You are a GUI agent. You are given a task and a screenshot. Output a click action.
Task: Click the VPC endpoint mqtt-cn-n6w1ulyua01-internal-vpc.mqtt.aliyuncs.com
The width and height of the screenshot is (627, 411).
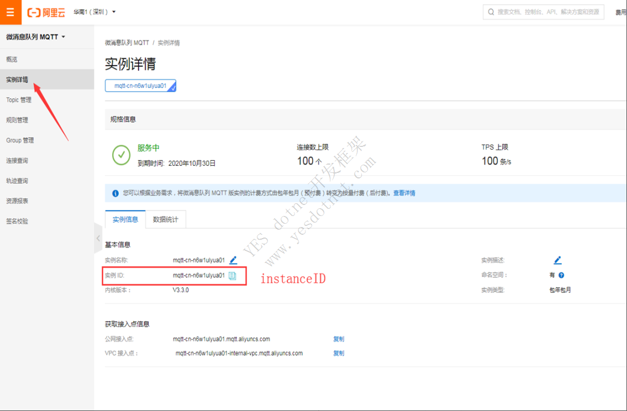pyautogui.click(x=239, y=354)
